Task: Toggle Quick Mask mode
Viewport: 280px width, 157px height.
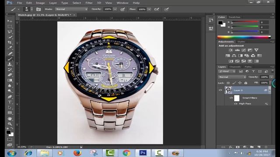Action: point(10,140)
